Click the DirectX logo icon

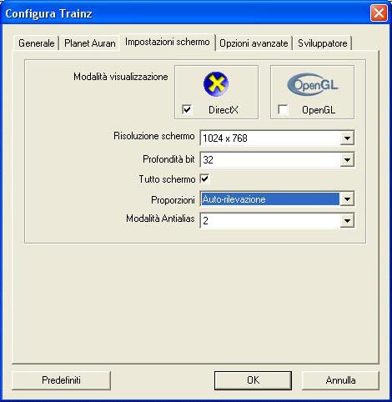pos(216,84)
